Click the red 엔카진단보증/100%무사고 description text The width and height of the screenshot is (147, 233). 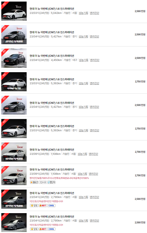coord(59,178)
